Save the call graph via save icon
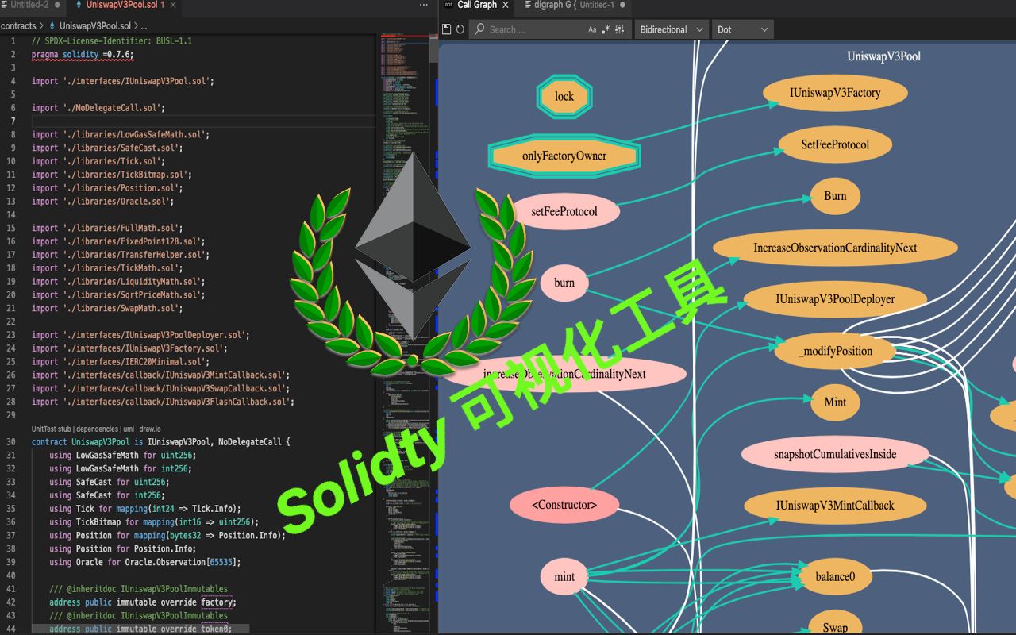Screen dimensions: 1016x635 [447, 29]
